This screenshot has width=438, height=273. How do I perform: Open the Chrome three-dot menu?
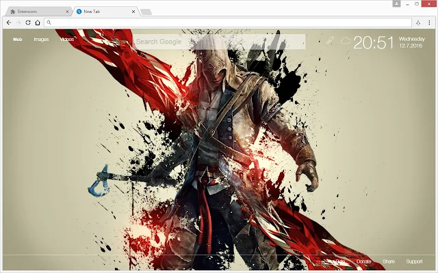429,23
